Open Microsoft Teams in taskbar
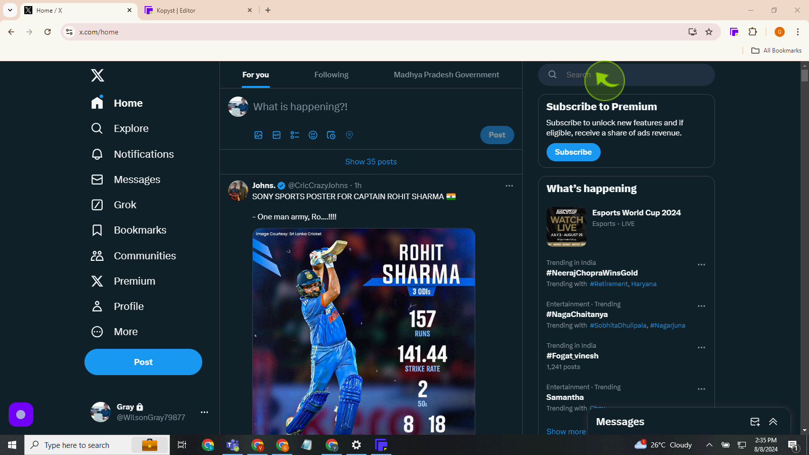The height and width of the screenshot is (455, 809). (233, 445)
